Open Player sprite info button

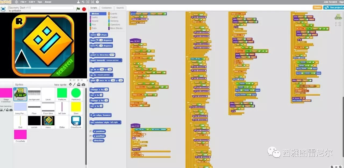click(15, 89)
